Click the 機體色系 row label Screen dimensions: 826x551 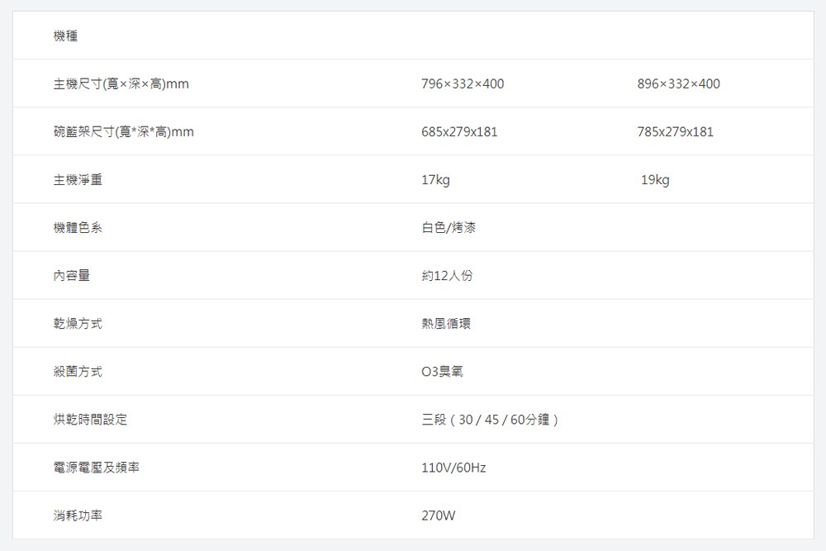[78, 227]
